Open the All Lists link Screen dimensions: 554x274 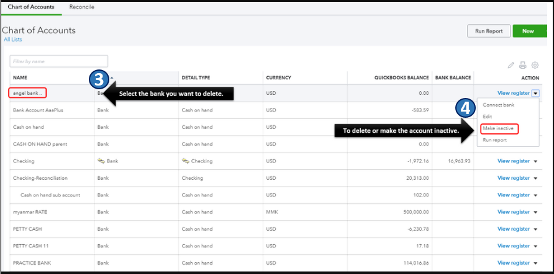click(x=12, y=40)
